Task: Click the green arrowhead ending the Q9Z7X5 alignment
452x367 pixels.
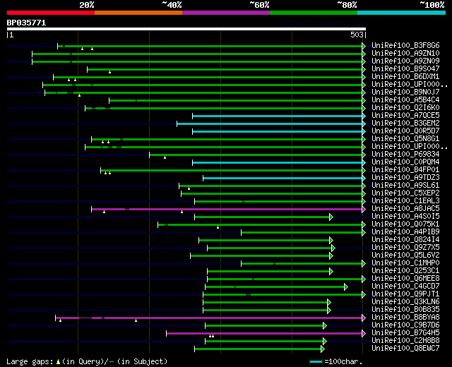Action: [x=333, y=248]
